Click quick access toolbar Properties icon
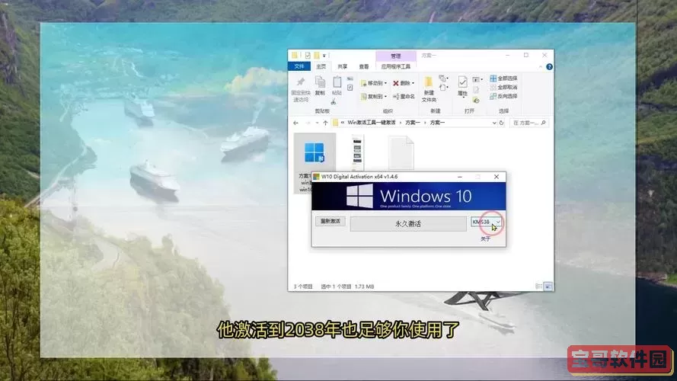 [308, 56]
